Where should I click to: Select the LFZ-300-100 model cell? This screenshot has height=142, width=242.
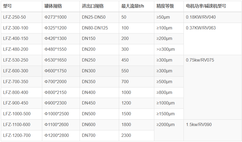pos(16,28)
